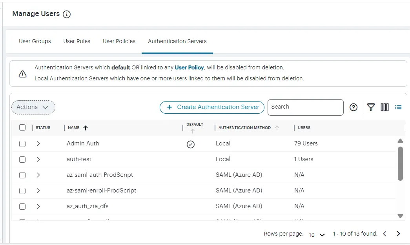This screenshot has height=245, width=410.
Task: Check the az-saml-enroll-ProdScript row checkbox
Action: point(22,191)
